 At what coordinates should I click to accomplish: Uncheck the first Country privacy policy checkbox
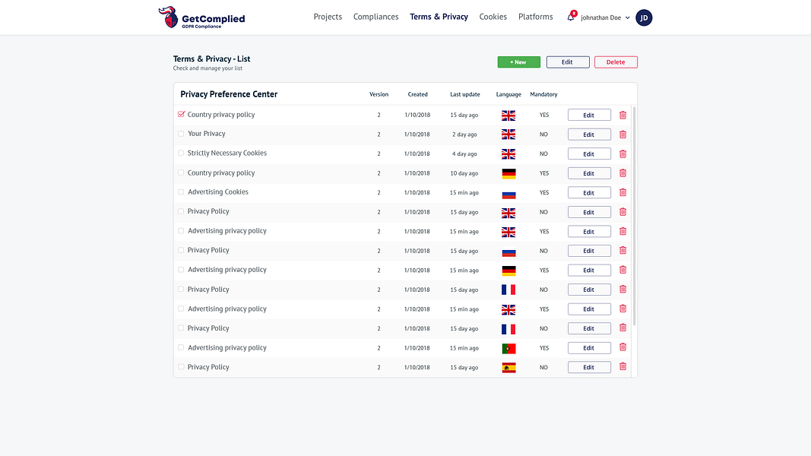coord(181,114)
